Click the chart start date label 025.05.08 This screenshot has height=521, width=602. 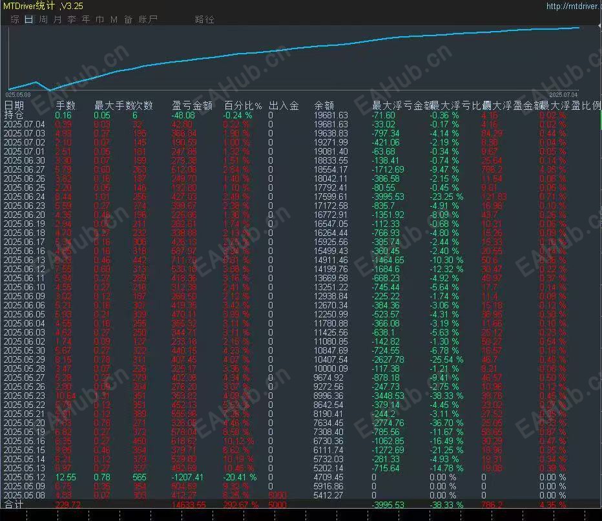(x=18, y=94)
